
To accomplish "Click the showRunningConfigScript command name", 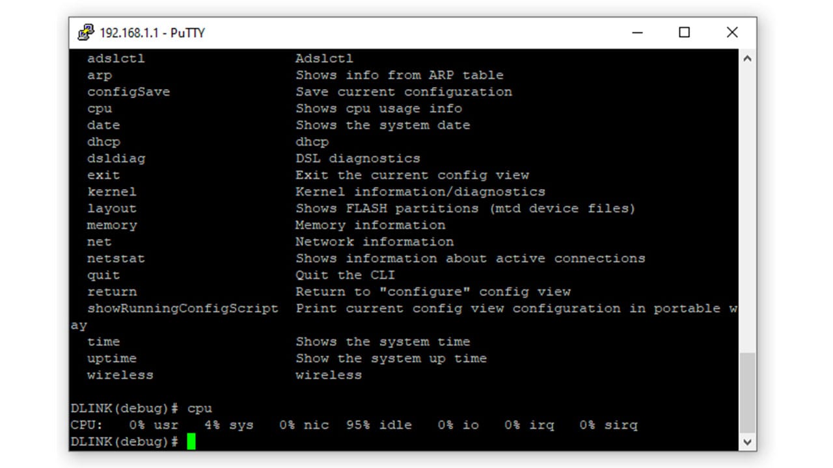I will [182, 308].
